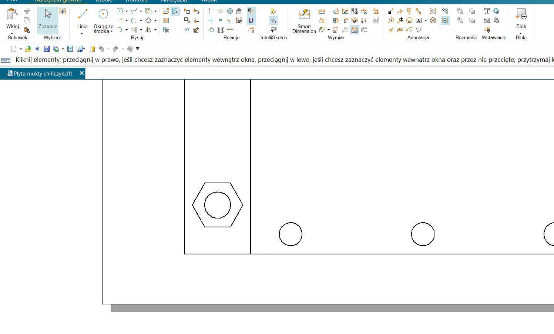Click the Wklej paste icon
Screen dimensions: 554x334
(13, 14)
